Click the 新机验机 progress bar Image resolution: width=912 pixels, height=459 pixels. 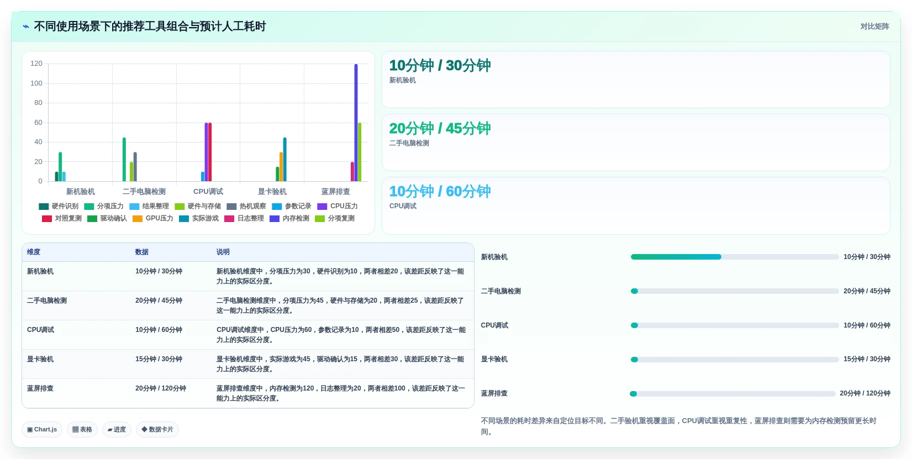coord(735,257)
